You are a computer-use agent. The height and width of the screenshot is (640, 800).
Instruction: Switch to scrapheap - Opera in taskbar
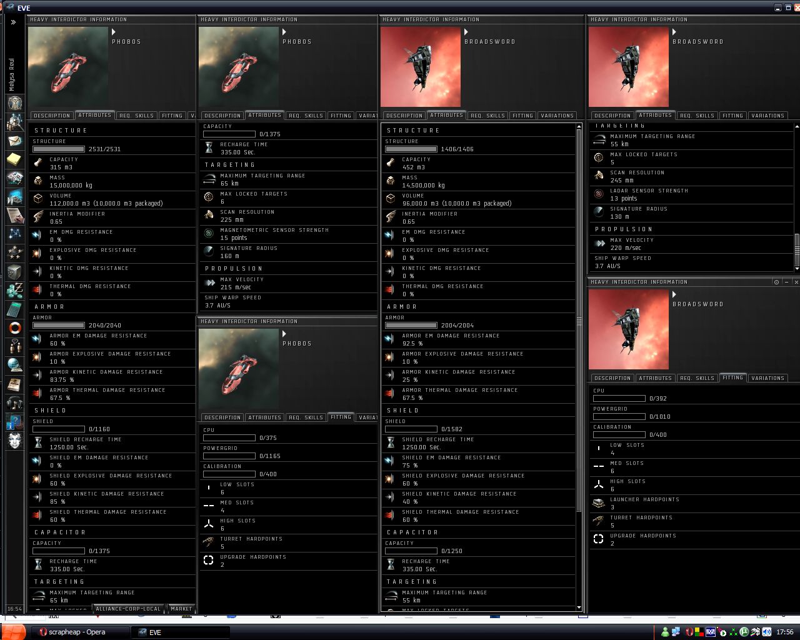(x=80, y=632)
